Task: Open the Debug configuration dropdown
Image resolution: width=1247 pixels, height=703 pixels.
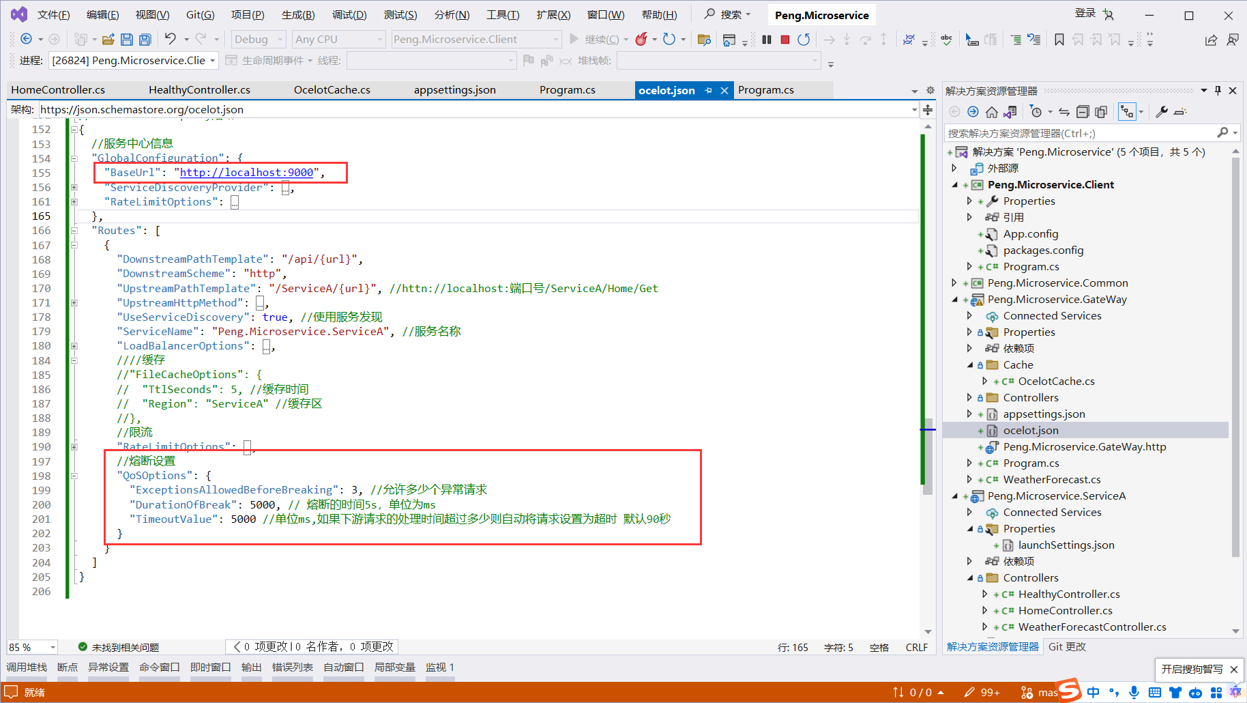Action: click(x=259, y=40)
